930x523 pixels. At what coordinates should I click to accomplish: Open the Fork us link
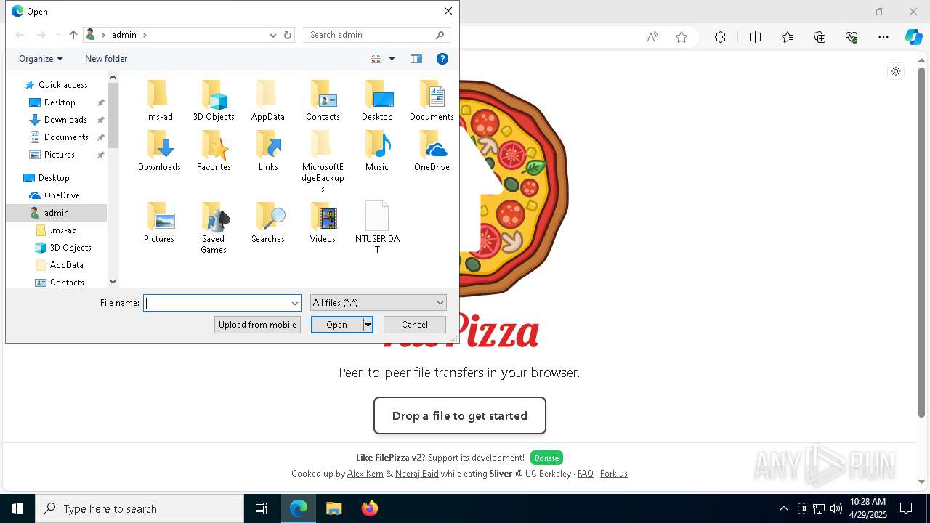pos(614,474)
